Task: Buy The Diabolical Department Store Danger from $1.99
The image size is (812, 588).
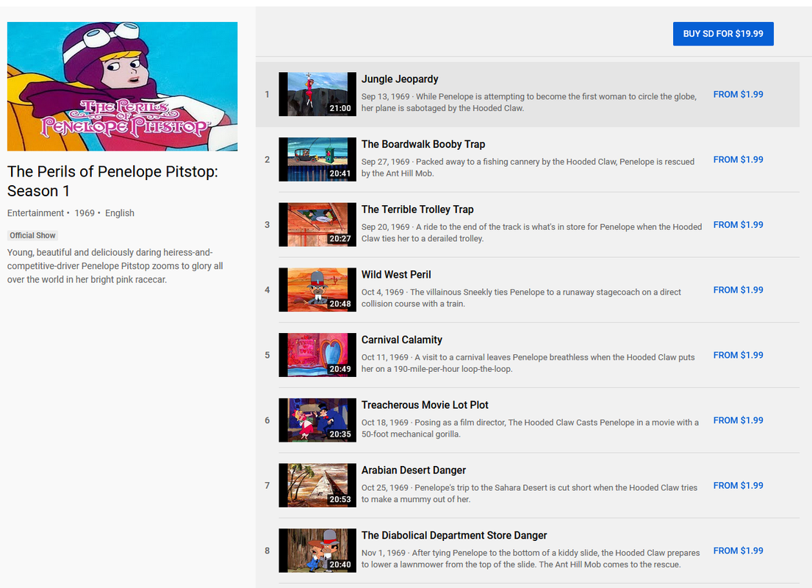Action: [x=739, y=551]
